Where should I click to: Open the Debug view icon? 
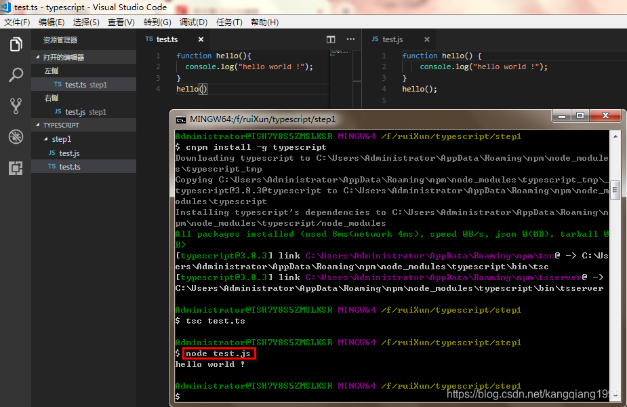[16, 137]
